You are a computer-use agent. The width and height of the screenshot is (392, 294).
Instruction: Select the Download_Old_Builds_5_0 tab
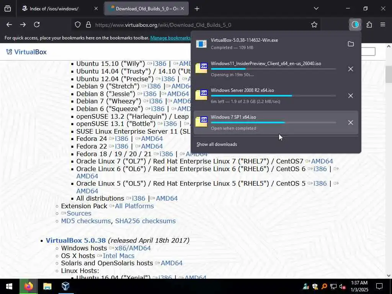click(x=146, y=9)
